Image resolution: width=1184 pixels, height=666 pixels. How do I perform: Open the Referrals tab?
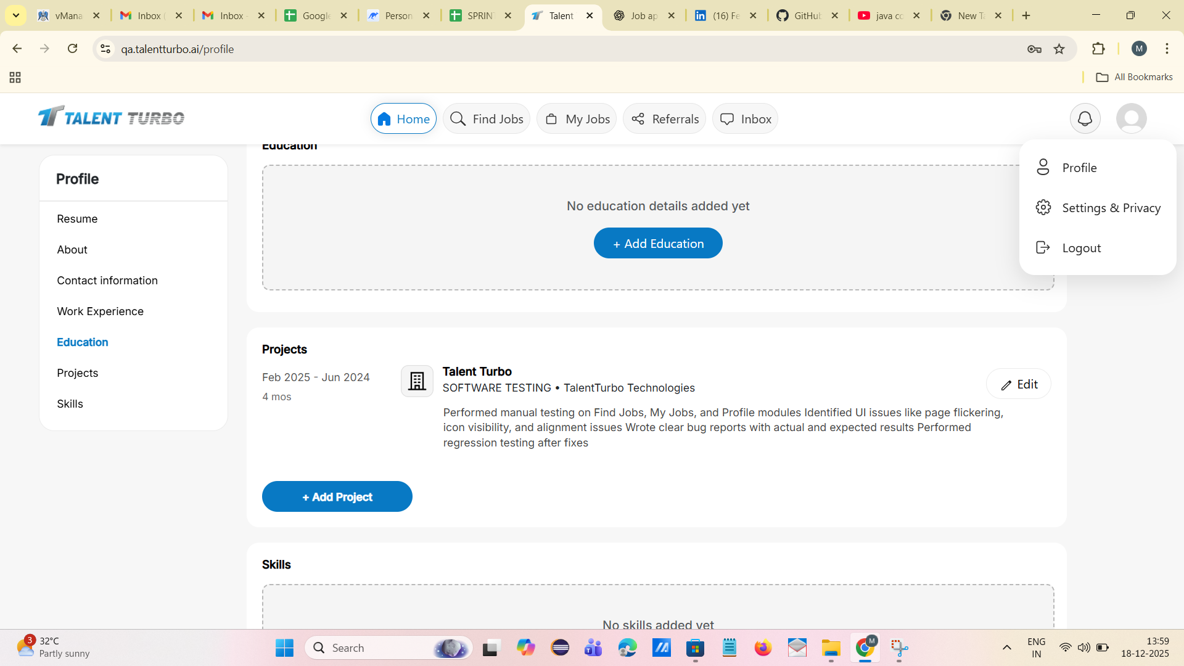[664, 118]
